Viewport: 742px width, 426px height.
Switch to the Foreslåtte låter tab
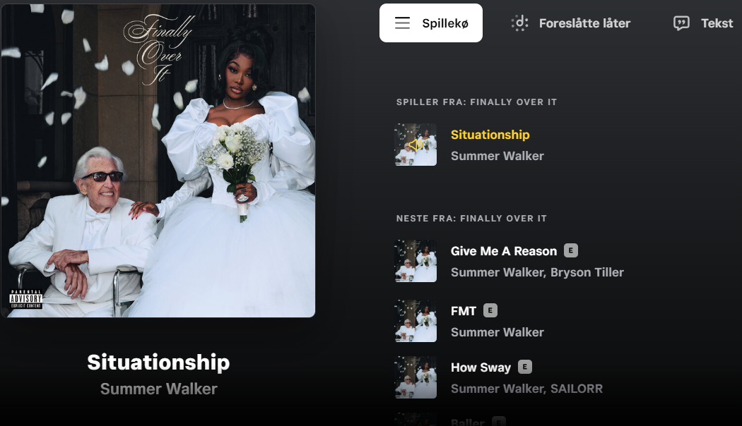(x=571, y=23)
